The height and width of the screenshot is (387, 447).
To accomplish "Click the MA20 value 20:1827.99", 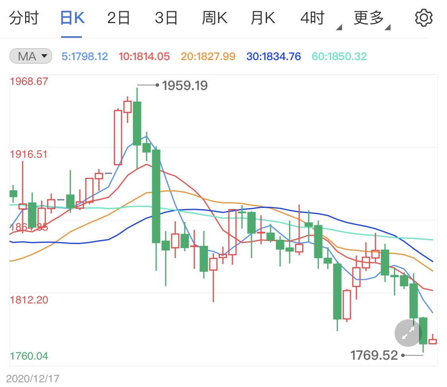I will [208, 57].
